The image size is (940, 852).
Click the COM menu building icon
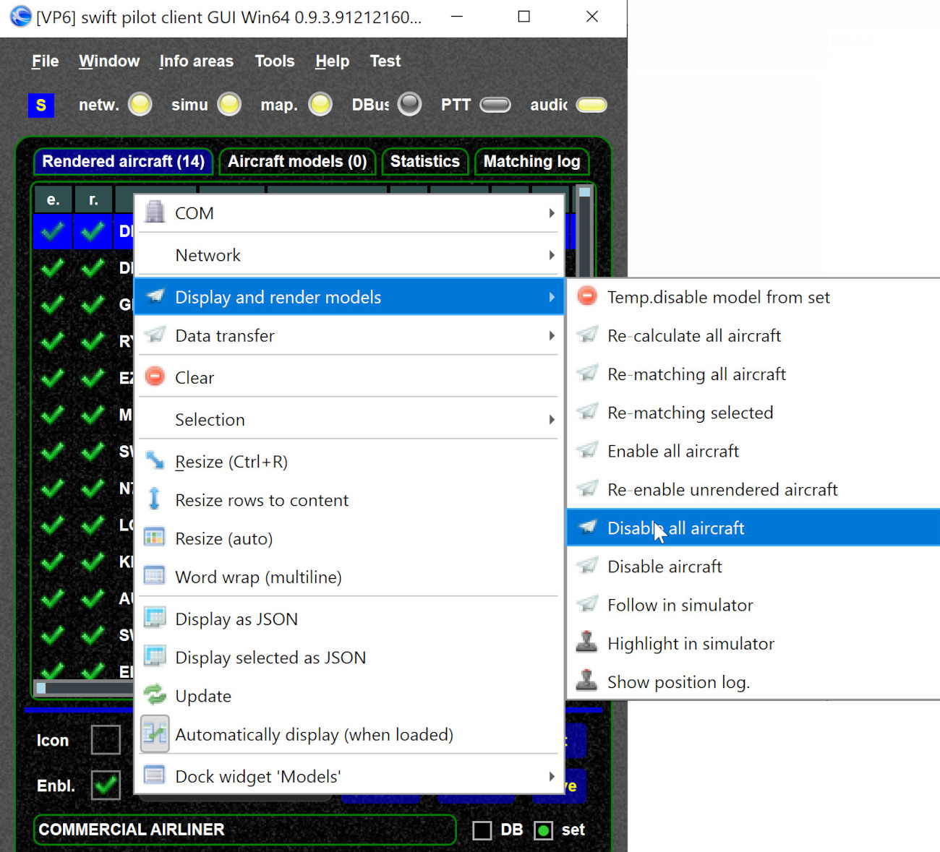pyautogui.click(x=155, y=212)
